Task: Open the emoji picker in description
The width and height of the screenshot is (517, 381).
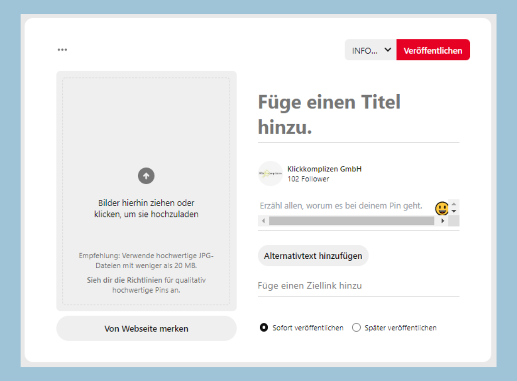Action: click(442, 208)
